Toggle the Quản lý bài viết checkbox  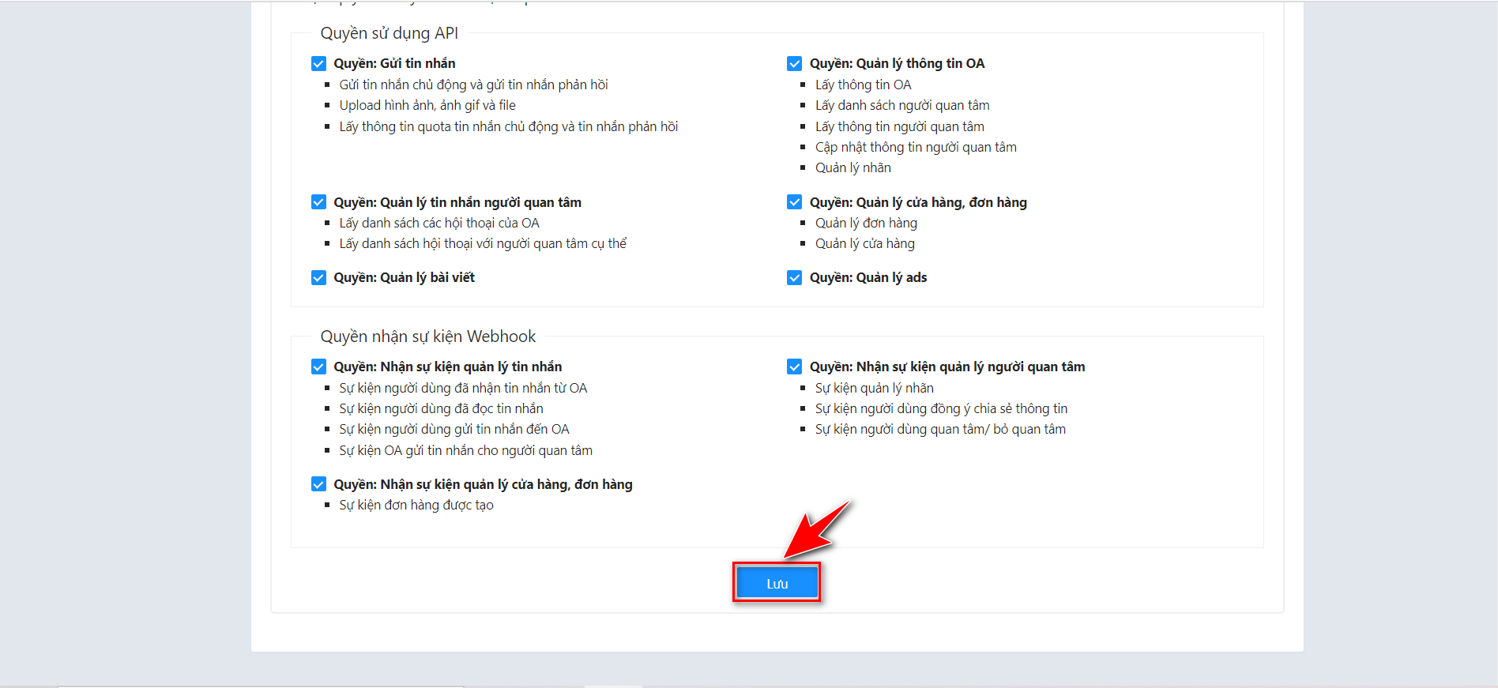pos(318,278)
